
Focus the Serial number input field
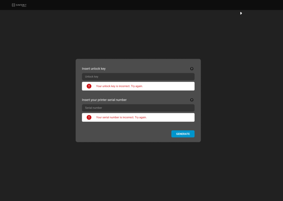138,108
